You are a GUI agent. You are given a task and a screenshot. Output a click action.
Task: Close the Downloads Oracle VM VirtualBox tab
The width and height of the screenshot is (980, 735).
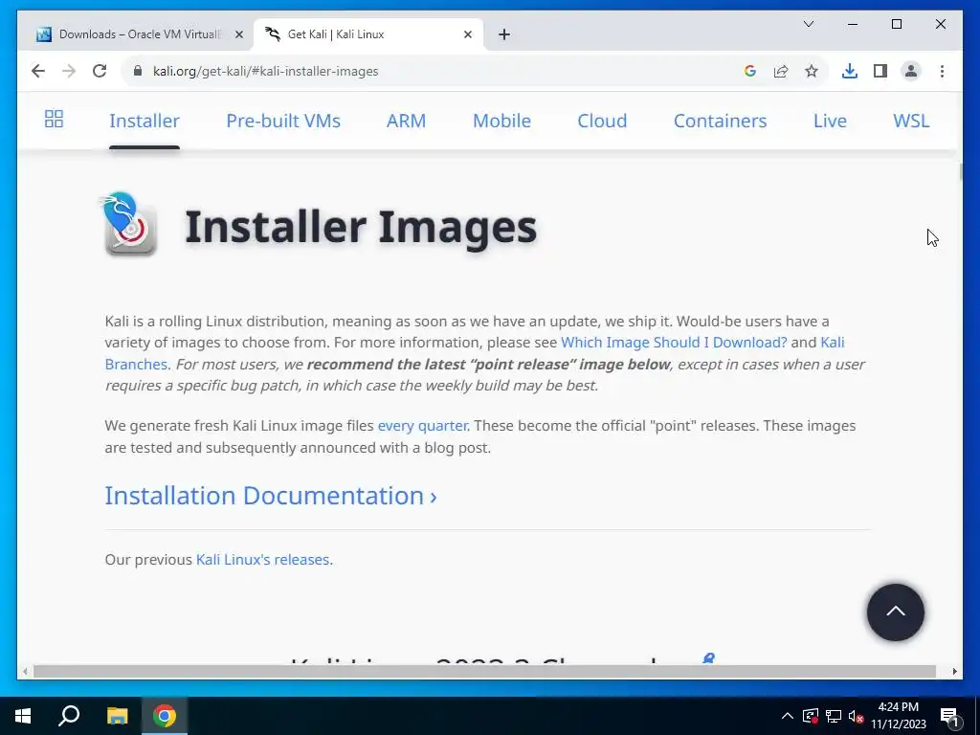tap(238, 34)
